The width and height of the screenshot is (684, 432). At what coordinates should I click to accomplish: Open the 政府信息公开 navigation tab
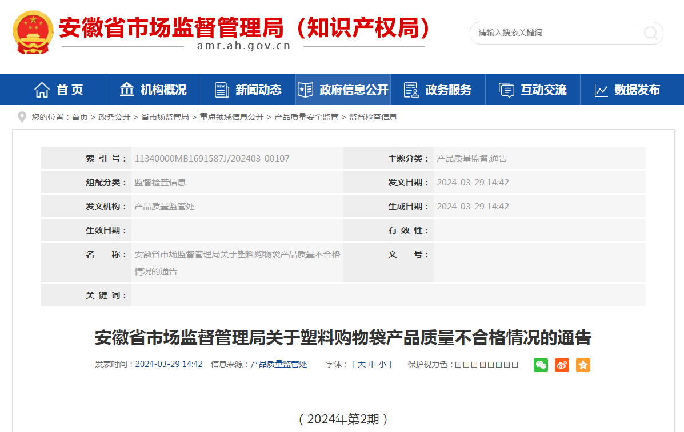[343, 90]
